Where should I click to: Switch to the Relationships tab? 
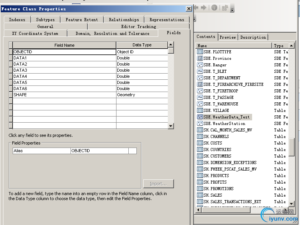coord(124,20)
